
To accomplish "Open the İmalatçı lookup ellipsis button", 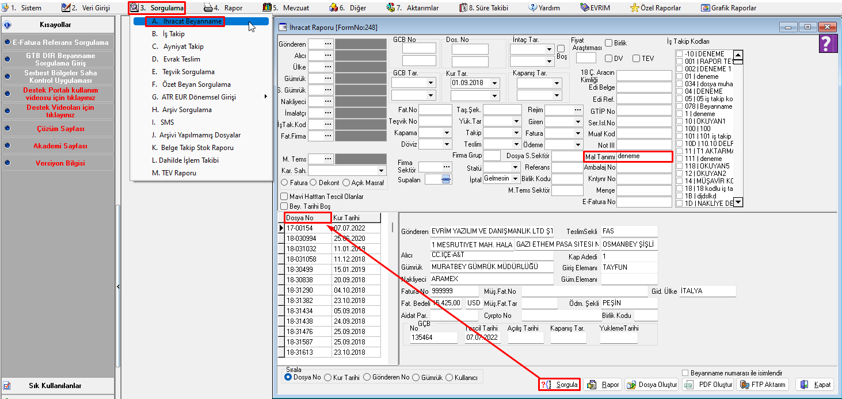I will (328, 113).
